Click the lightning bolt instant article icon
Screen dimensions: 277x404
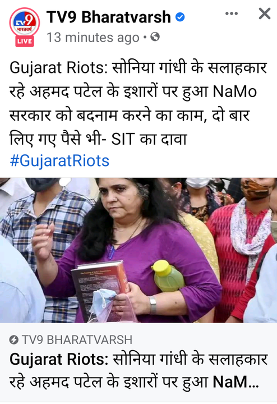tap(14, 340)
